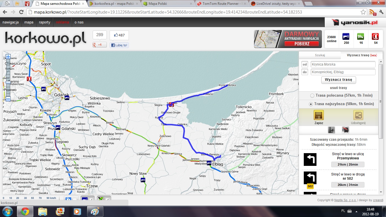Screen dimensions: 386x217
Task: Click the speed camera marker beside Gdańsk label
Action: pos(67,98)
